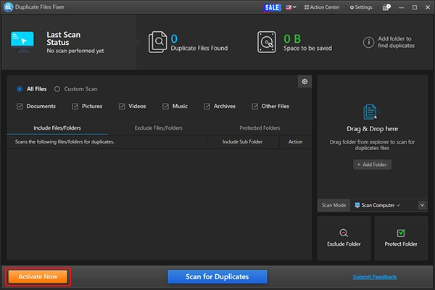Minimize the Duplicate Files Fixer window
Image resolution: width=435 pixels, height=290 pixels.
click(401, 7)
